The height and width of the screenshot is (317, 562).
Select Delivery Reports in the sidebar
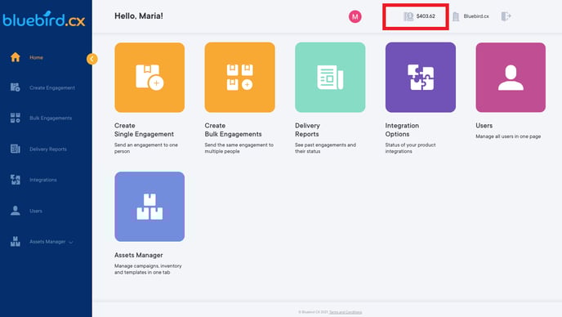(48, 149)
